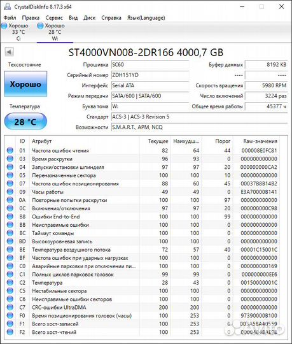Screen dimensions: 292x344
Task: Close the CrystalDiskInfo window
Action: [x=281, y=7]
